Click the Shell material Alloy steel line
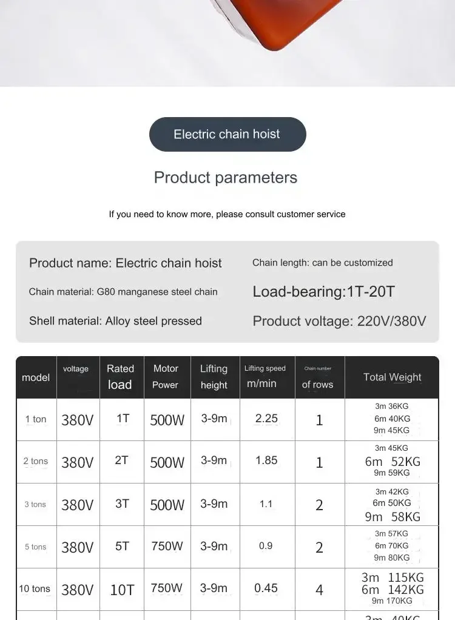This screenshot has height=620, width=455. click(115, 321)
